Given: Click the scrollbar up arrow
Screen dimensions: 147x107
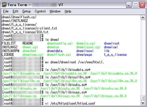Looking at the screenshot, I should (143, 18).
